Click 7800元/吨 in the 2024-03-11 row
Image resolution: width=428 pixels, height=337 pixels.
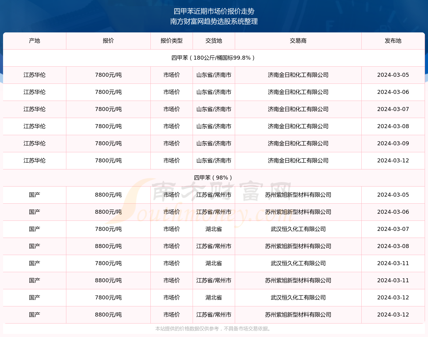point(108,263)
